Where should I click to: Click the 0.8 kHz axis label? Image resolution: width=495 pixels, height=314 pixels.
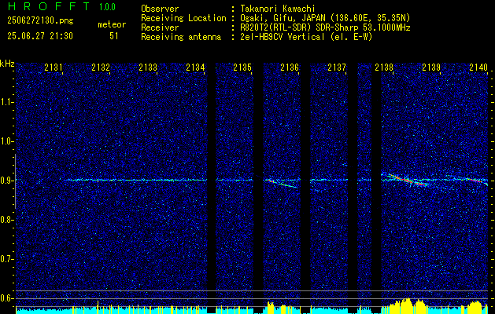tap(6, 220)
